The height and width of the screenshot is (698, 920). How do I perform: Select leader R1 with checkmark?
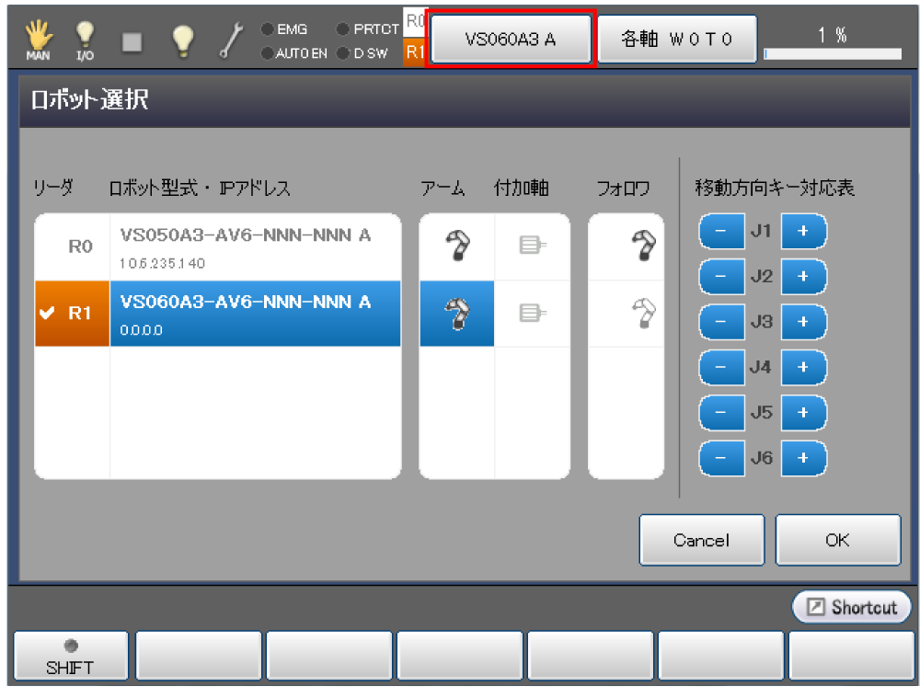tap(72, 314)
